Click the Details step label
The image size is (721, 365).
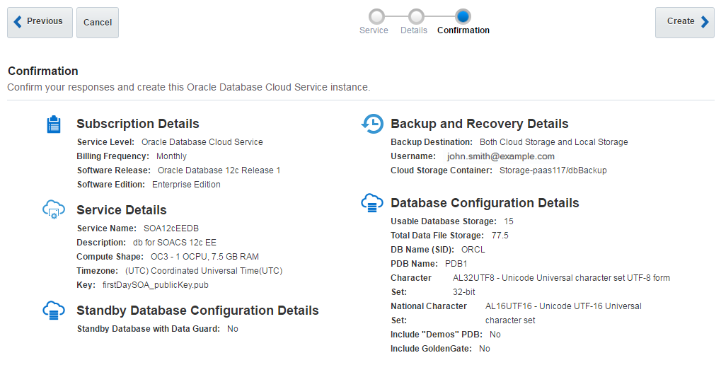[x=414, y=30]
